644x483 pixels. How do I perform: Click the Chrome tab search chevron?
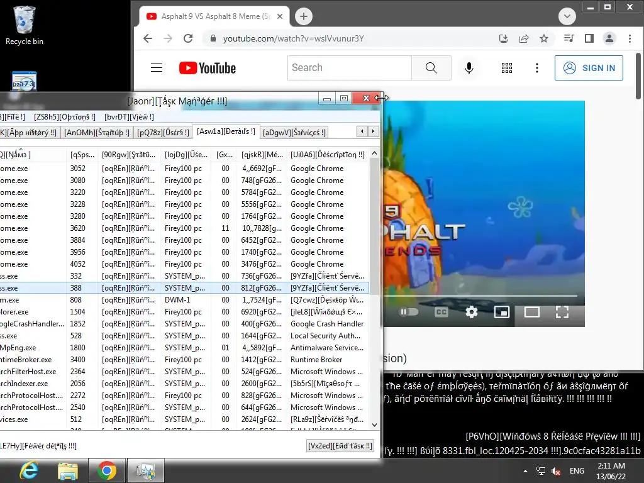click(x=567, y=16)
